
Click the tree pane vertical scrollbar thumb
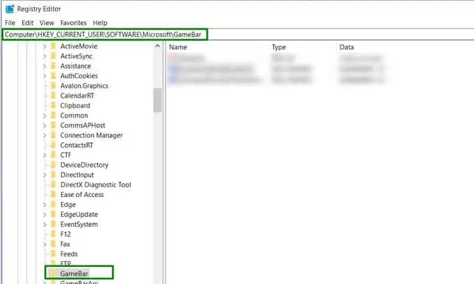(x=157, y=100)
